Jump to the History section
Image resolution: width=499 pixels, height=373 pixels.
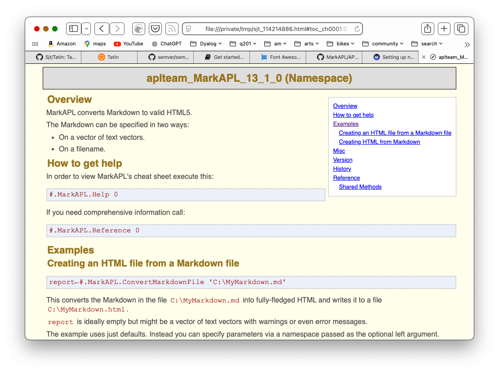coord(342,169)
